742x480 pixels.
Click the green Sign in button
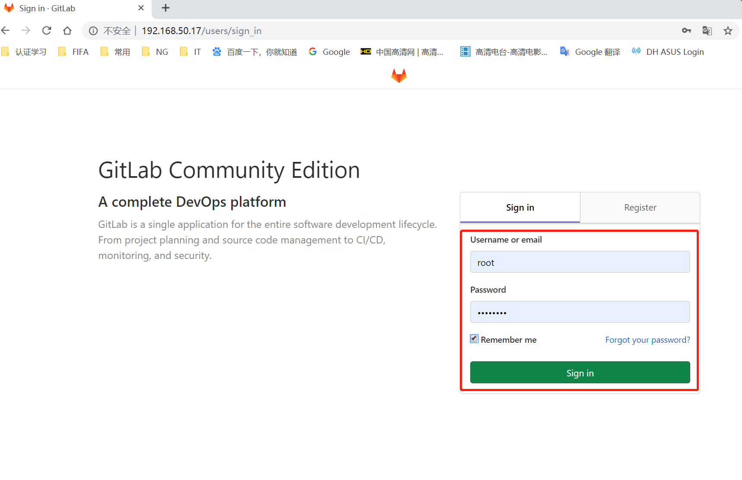tap(580, 373)
